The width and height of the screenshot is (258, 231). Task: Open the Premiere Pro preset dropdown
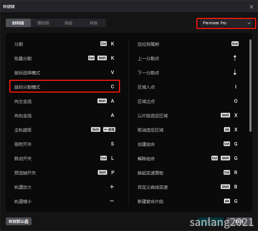(226, 23)
